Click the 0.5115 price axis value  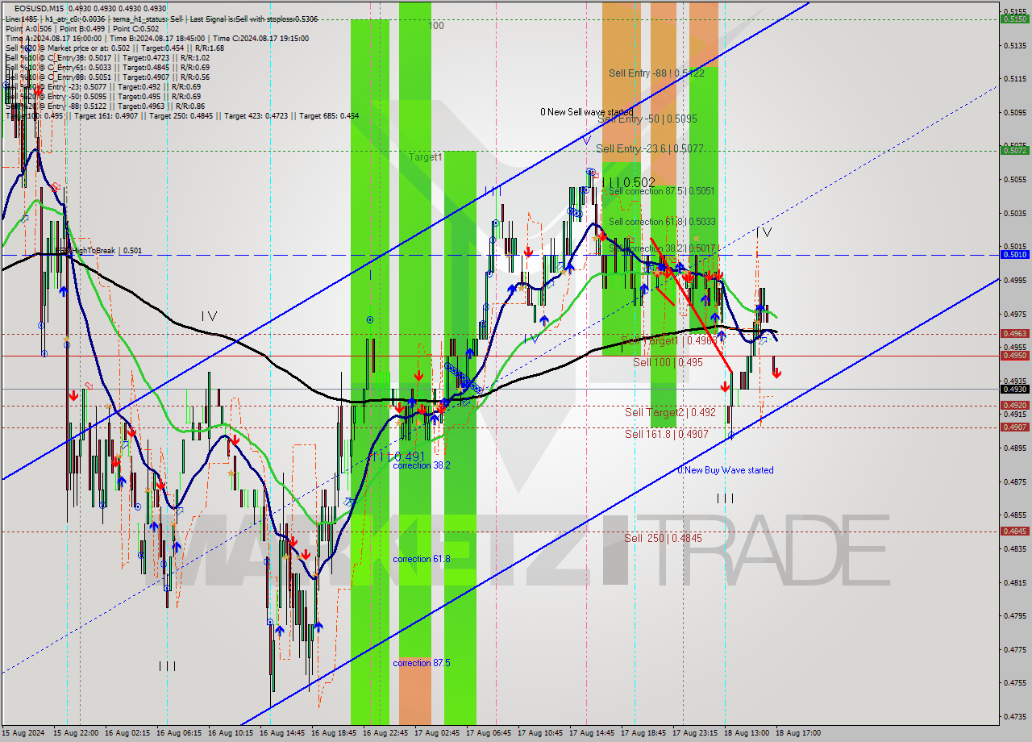point(1014,79)
